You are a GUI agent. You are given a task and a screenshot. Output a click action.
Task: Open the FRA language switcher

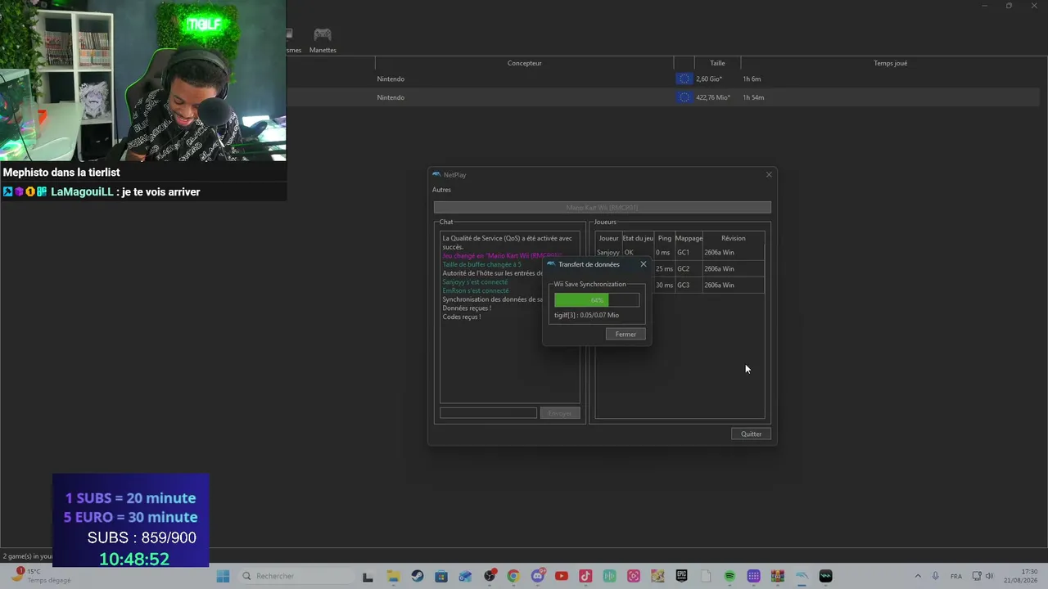956,576
